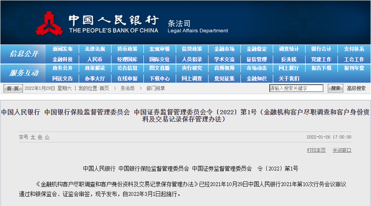This screenshot has height=206, width=371.
Task: Go to 金融稳定 page
Action: coord(257,49)
